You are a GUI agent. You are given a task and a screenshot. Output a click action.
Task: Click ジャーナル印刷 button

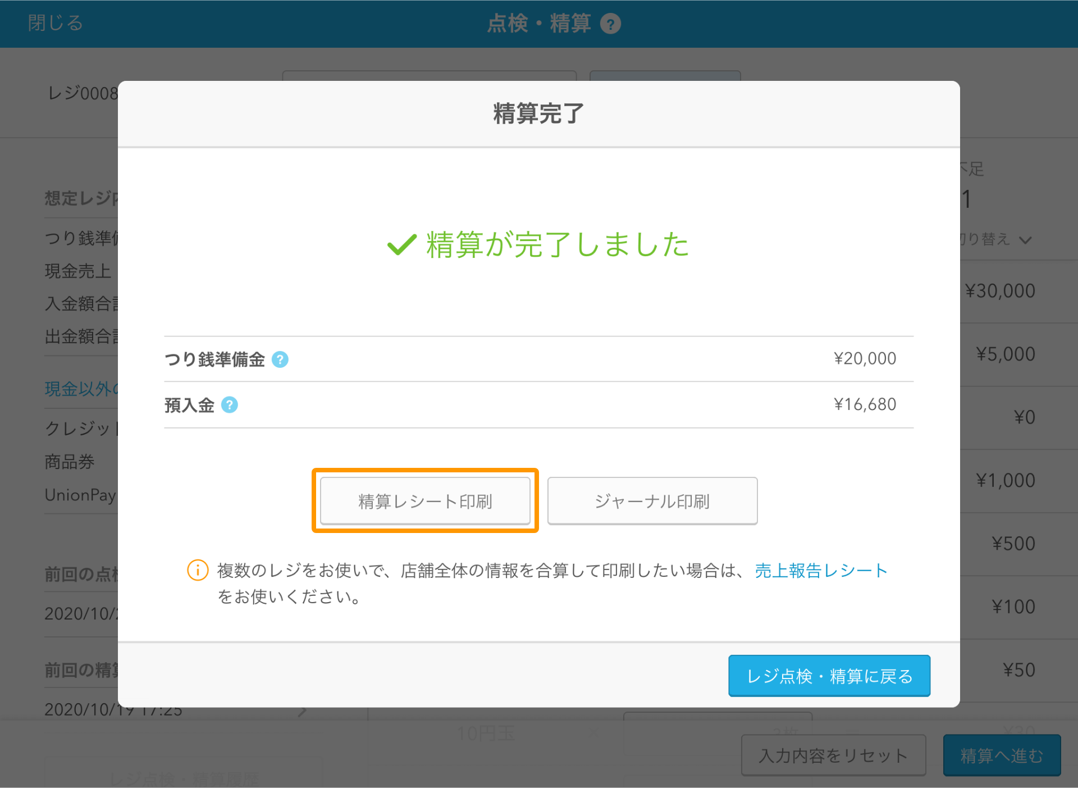tap(652, 501)
